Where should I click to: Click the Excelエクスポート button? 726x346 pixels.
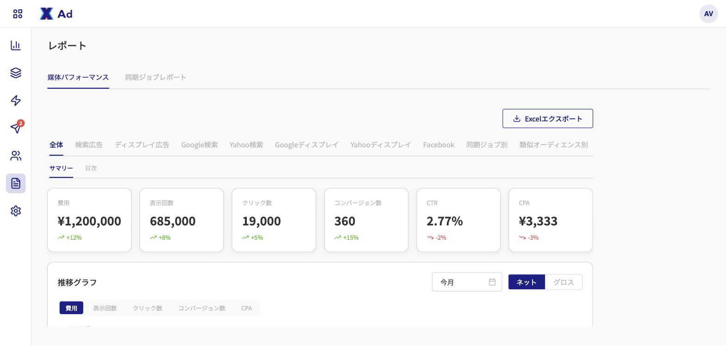[548, 119]
